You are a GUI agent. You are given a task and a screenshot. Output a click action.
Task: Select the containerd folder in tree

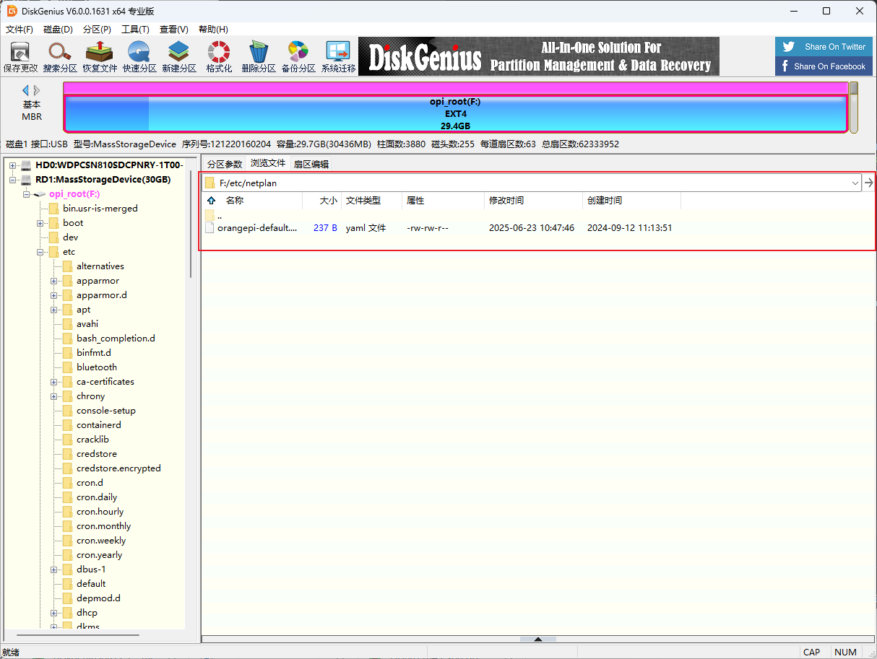99,425
